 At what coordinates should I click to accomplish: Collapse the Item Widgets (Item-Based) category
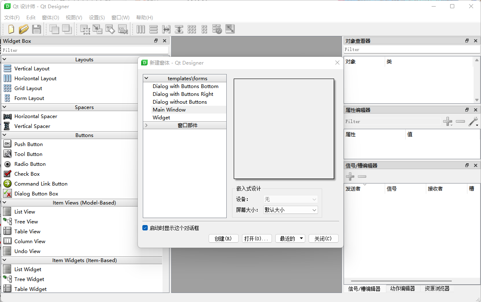(5, 260)
